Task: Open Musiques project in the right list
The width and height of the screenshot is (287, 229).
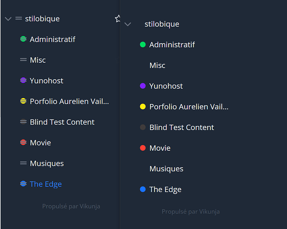Action: (166, 169)
